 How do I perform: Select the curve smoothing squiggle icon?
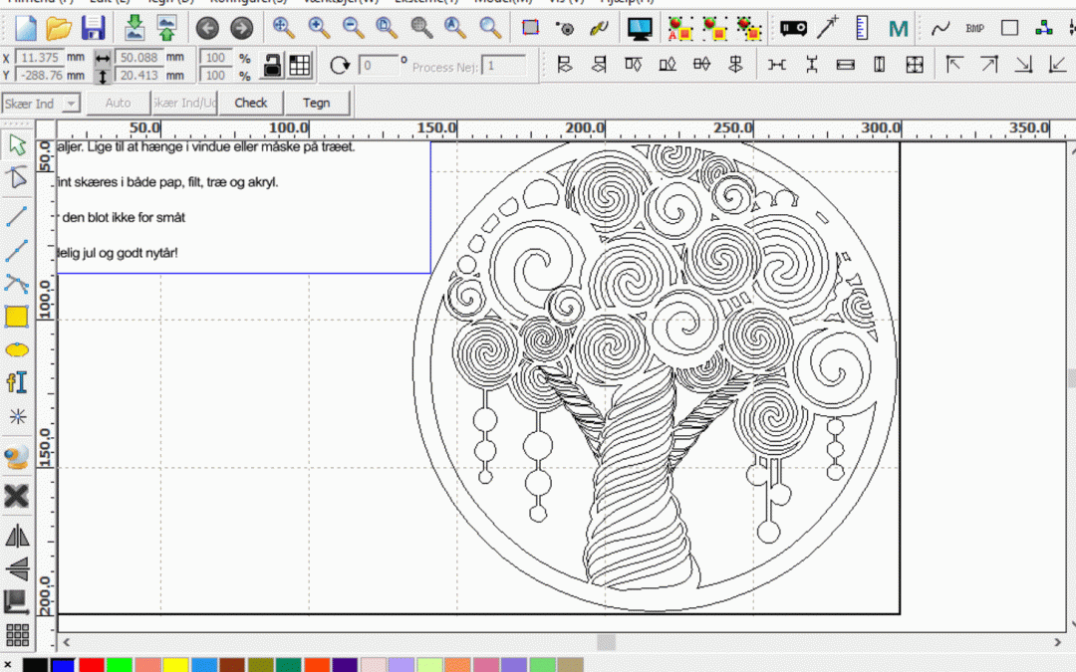(941, 28)
